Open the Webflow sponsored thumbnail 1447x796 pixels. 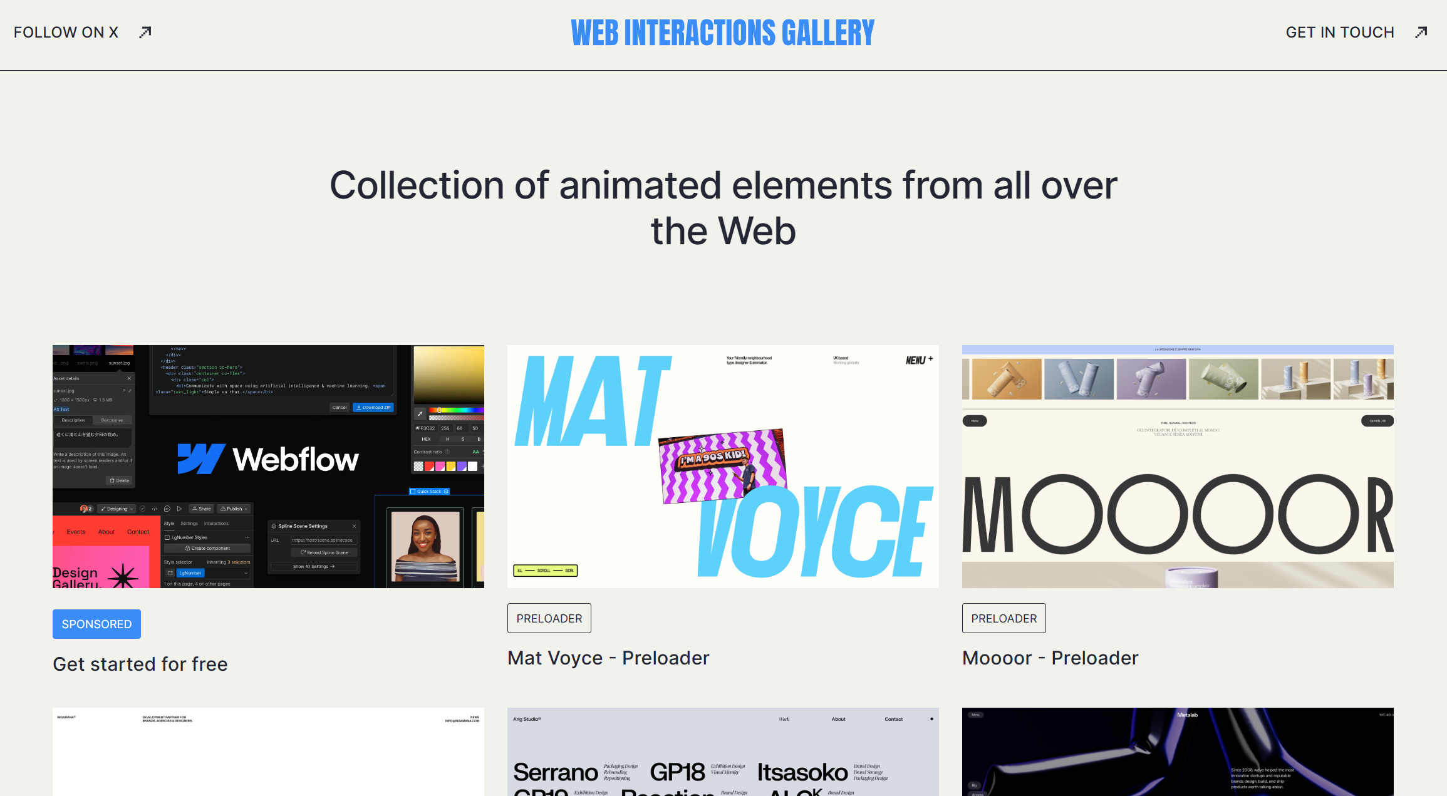tap(268, 466)
